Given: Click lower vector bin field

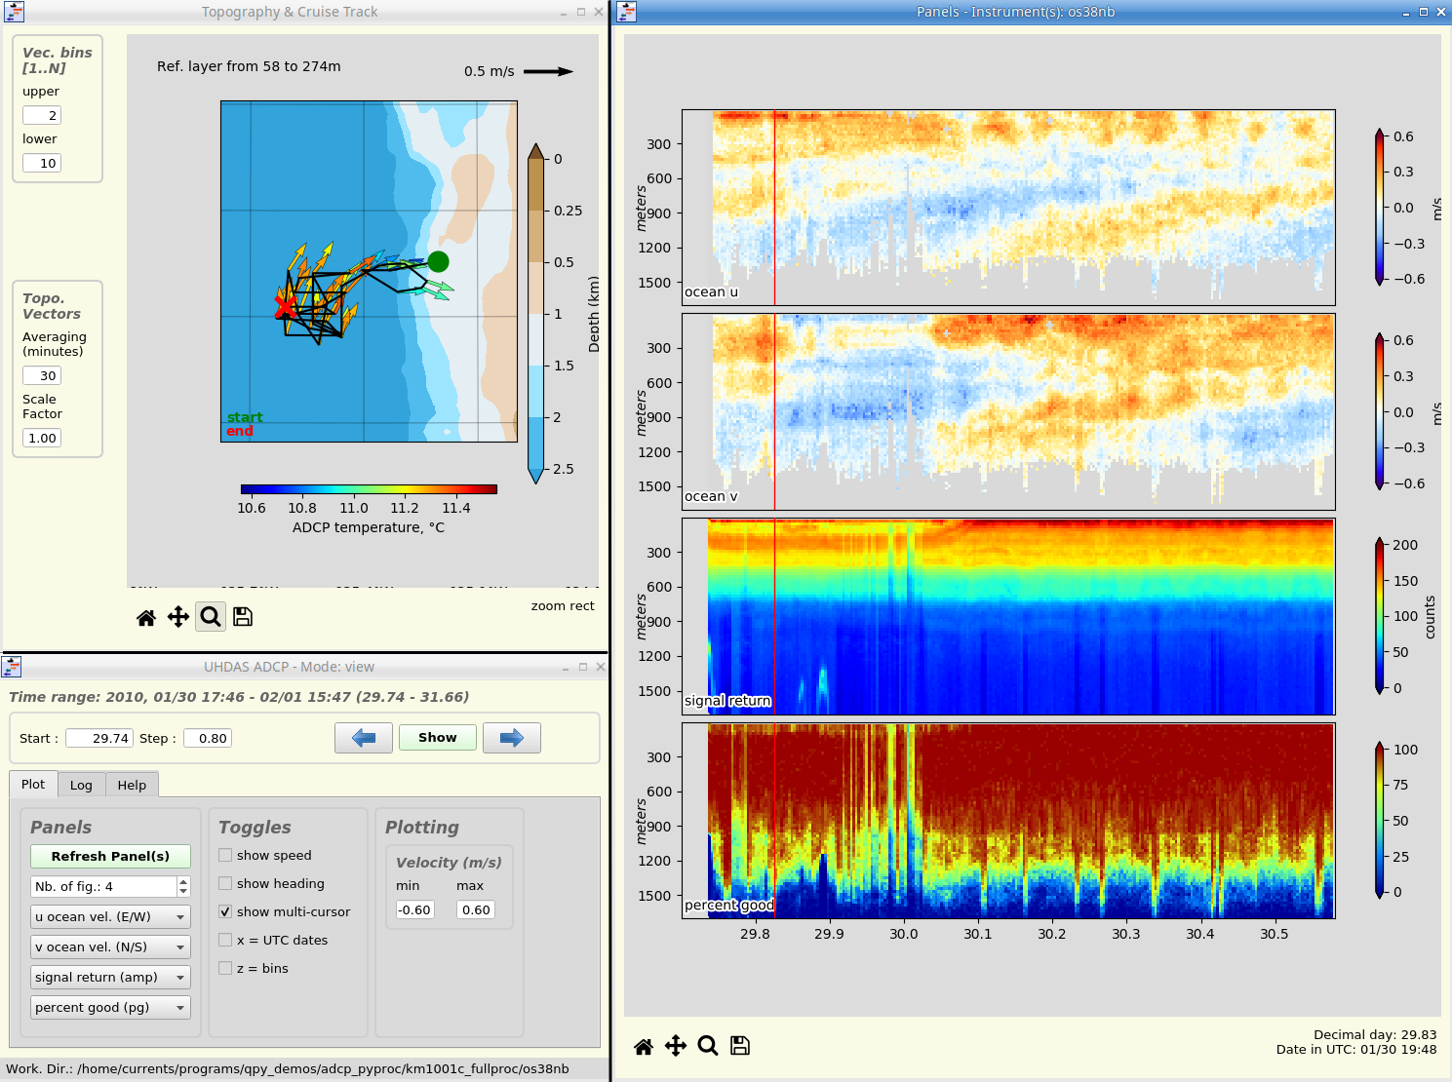Looking at the screenshot, I should (42, 163).
